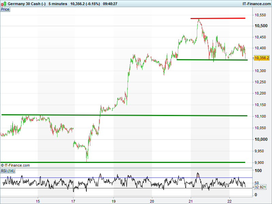Click the date label 19 on time axis

click(114, 201)
